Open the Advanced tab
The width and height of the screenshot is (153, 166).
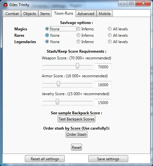(86, 14)
